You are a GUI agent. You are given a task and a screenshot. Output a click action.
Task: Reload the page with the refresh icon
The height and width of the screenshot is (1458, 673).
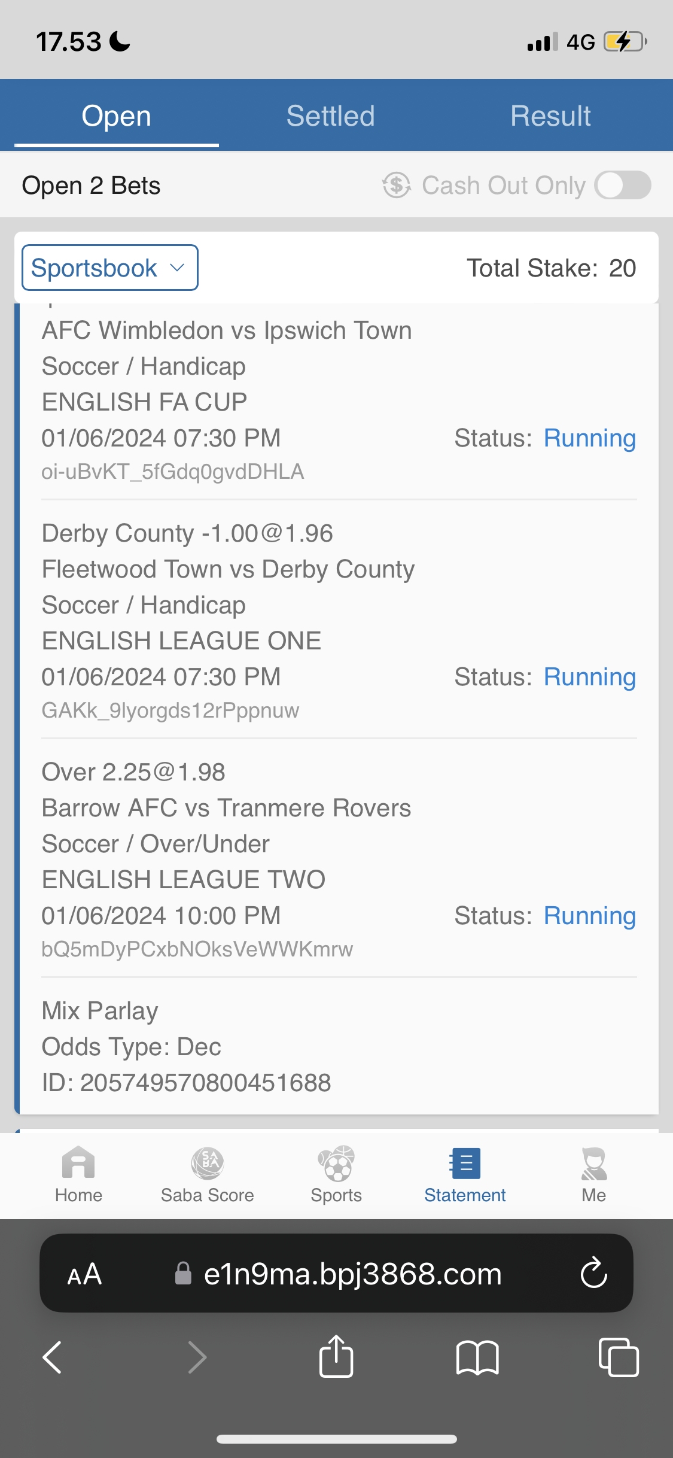pos(593,1272)
